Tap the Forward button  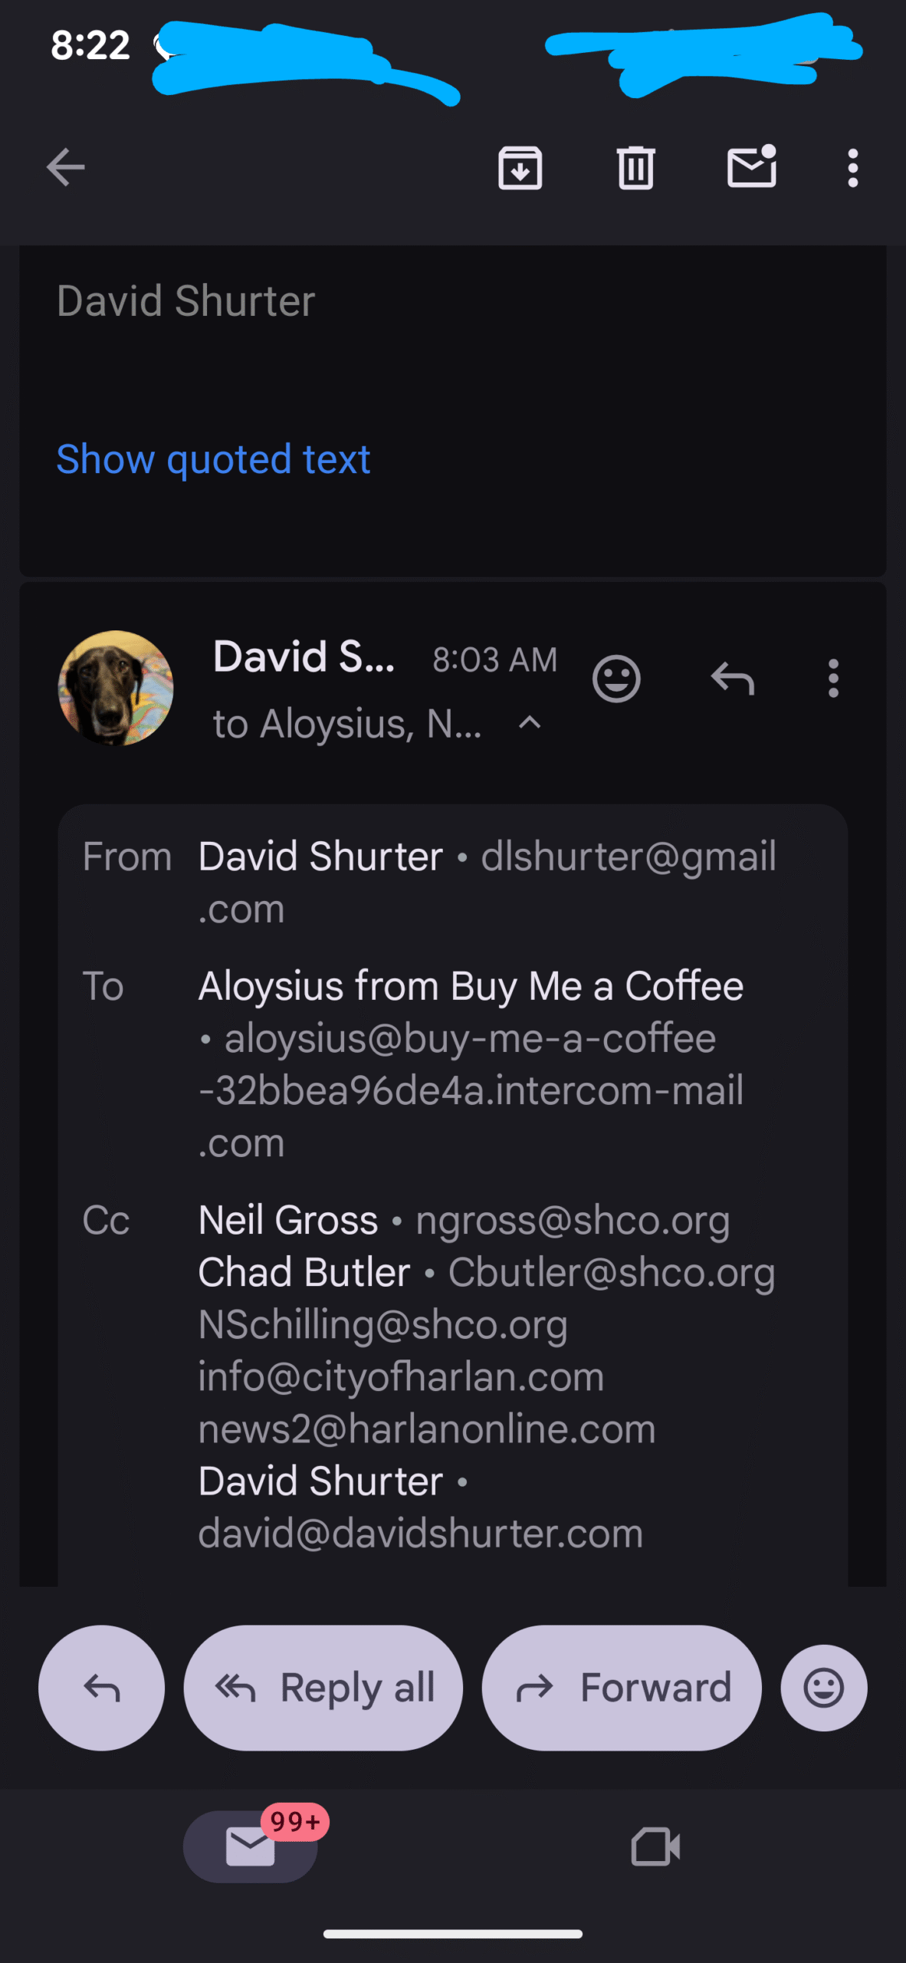pos(622,1688)
